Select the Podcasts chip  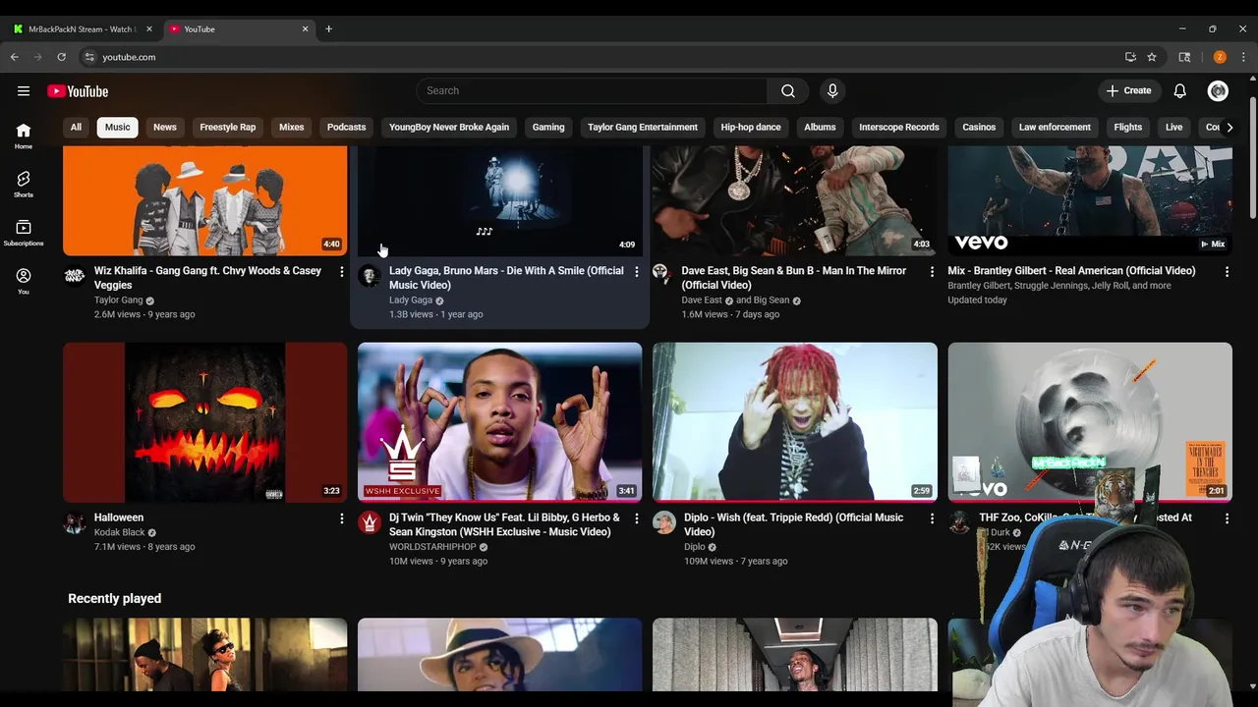(346, 127)
